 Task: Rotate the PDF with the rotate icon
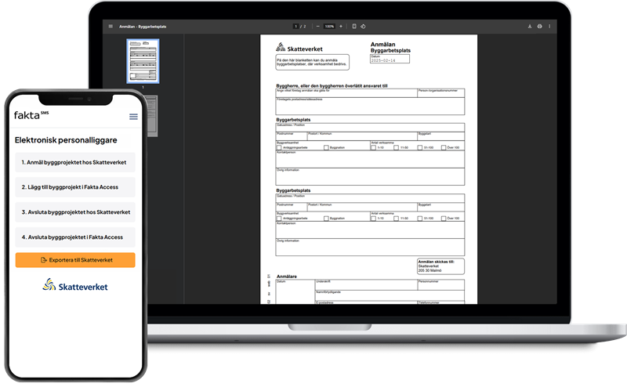click(363, 26)
